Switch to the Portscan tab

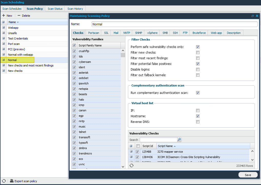(94, 33)
